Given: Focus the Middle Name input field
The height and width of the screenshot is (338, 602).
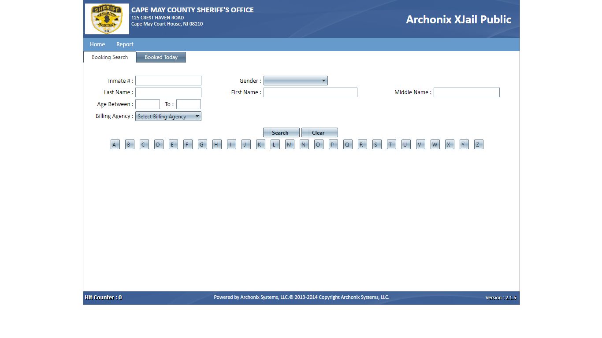Looking at the screenshot, I should coord(466,92).
